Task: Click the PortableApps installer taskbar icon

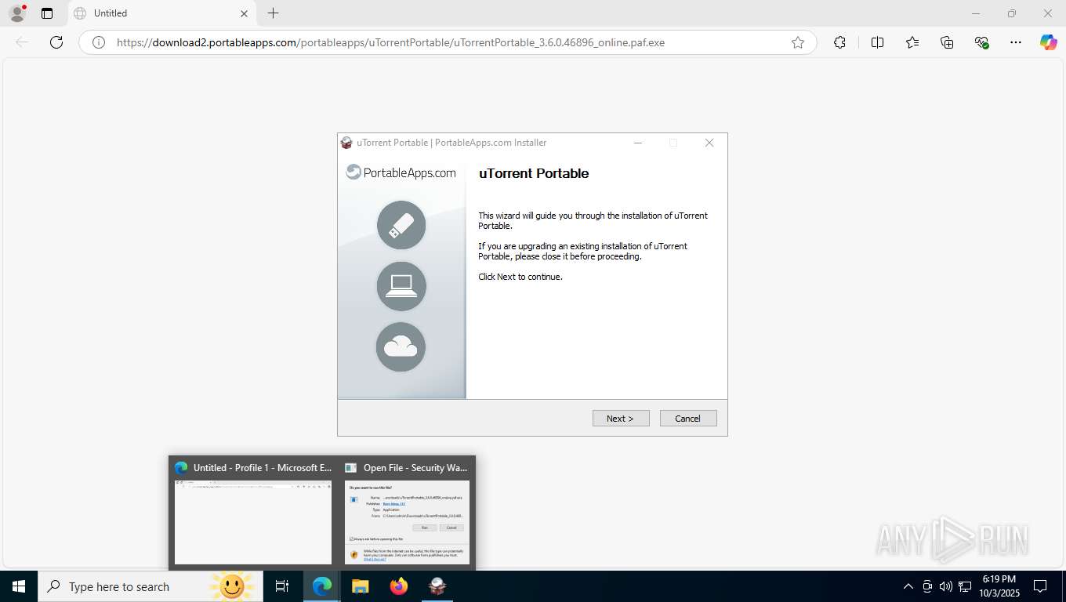Action: [437, 586]
